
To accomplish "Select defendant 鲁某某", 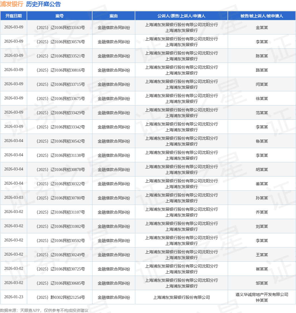I will click(x=262, y=141).
